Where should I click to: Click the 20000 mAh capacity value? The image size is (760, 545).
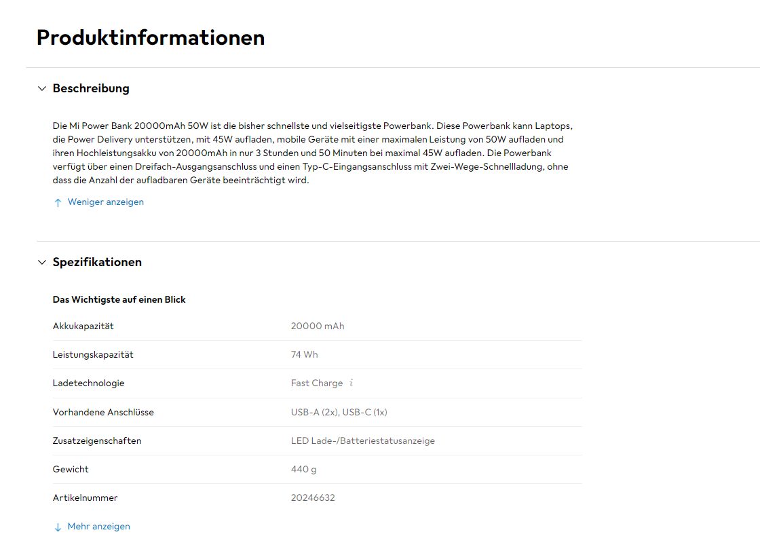[x=318, y=326]
